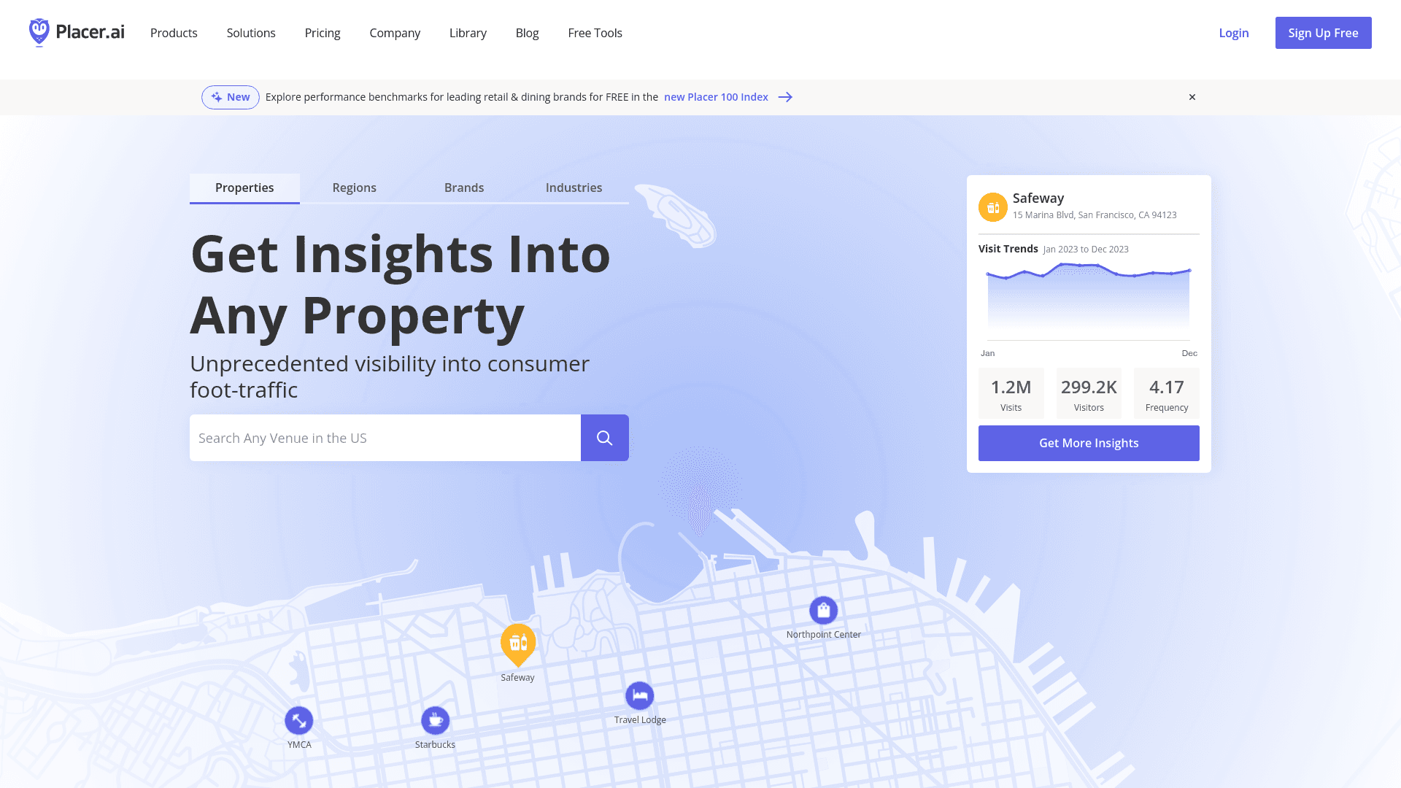This screenshot has height=788, width=1401.
Task: Go to the Pricing page
Action: [323, 33]
